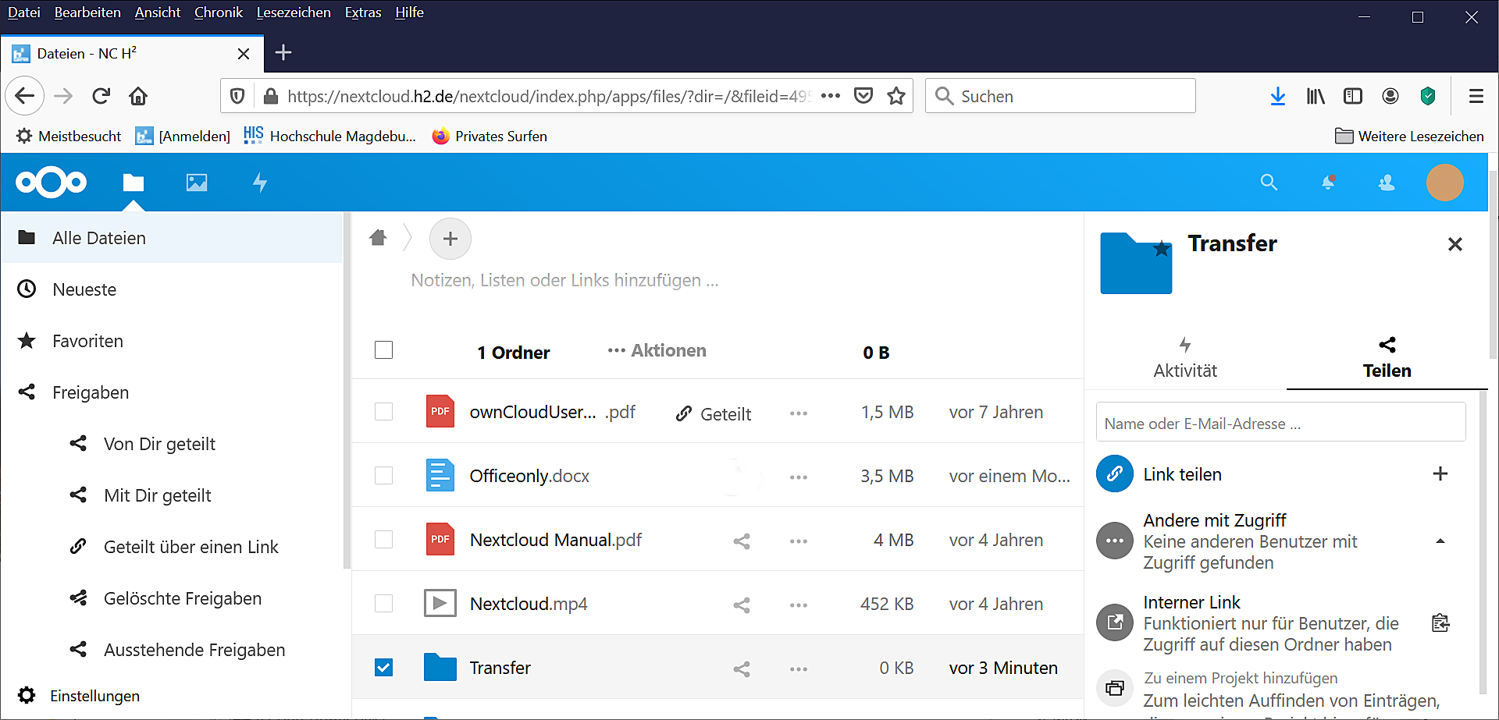Viewport: 1499px width, 720px height.
Task: Open the Aktionen bulk actions menu
Action: click(x=657, y=351)
